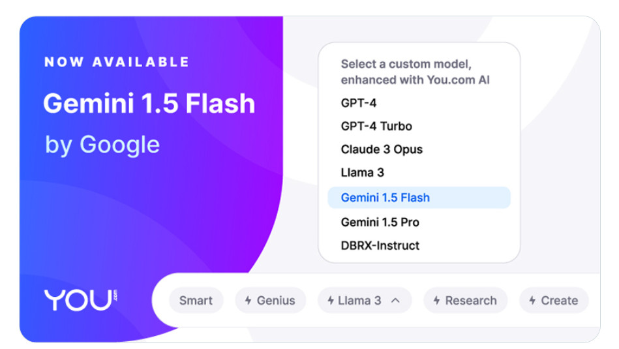Open the Llama 3 model selector pill
This screenshot has height=349, width=619.
tap(365, 301)
